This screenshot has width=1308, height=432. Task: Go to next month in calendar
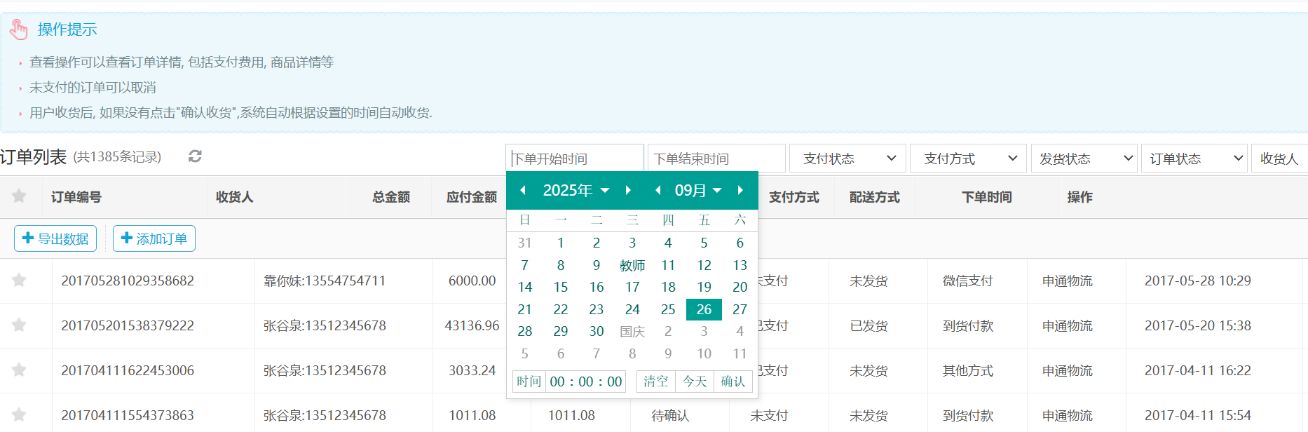740,190
